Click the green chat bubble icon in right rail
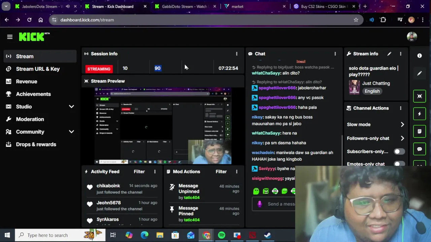 click(x=420, y=149)
